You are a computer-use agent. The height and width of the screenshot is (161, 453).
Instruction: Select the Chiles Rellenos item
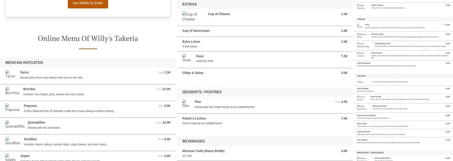pos(363,132)
